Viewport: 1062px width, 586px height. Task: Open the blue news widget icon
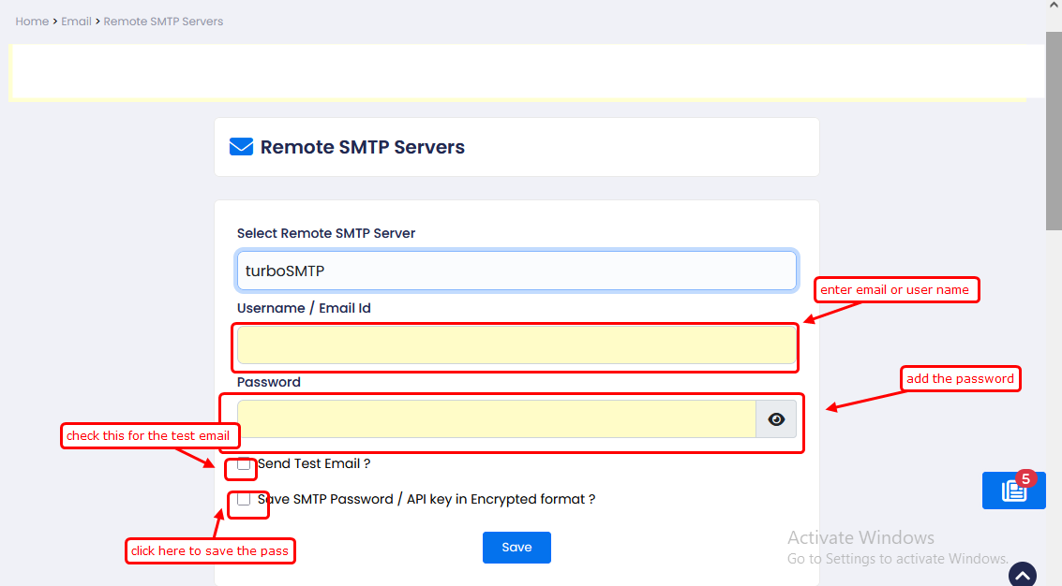pos(1012,491)
